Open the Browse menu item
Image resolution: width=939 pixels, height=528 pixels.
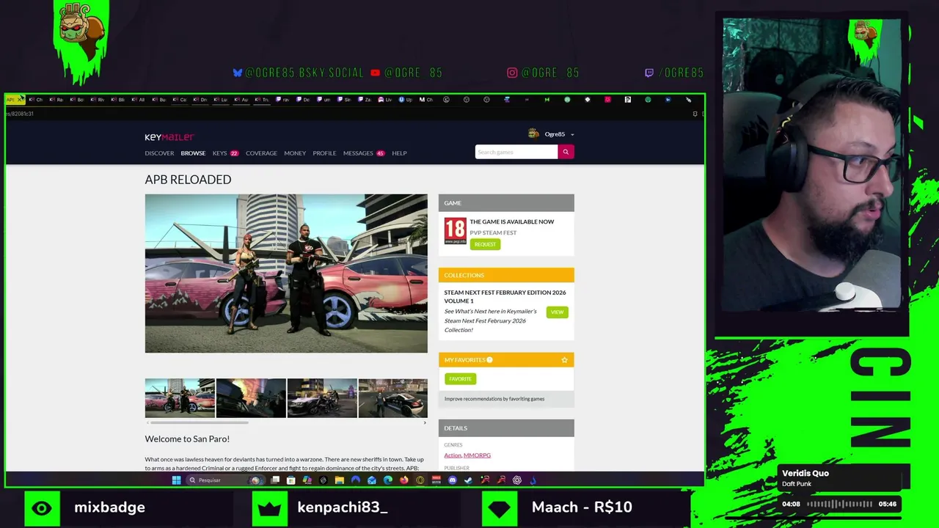click(x=193, y=153)
